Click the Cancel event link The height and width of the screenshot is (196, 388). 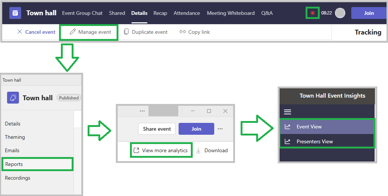[x=36, y=32]
